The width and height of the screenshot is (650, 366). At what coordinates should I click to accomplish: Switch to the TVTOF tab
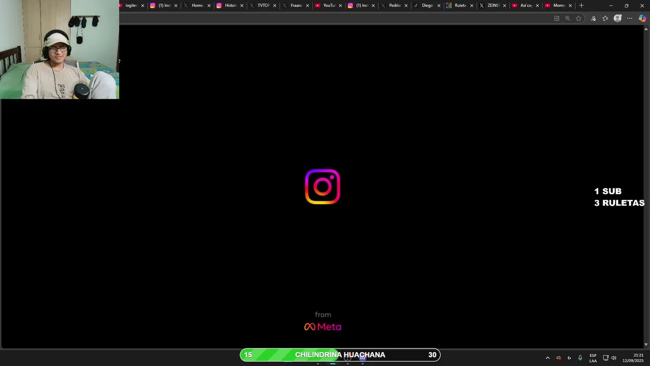(263, 6)
